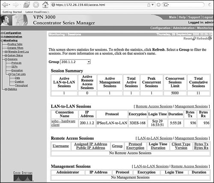
Task: Sort by Username column link
Action: (x=61, y=146)
